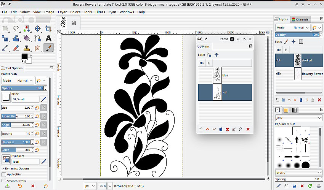
Task: Open the zoom percentage dropdown
Action: click(x=110, y=186)
